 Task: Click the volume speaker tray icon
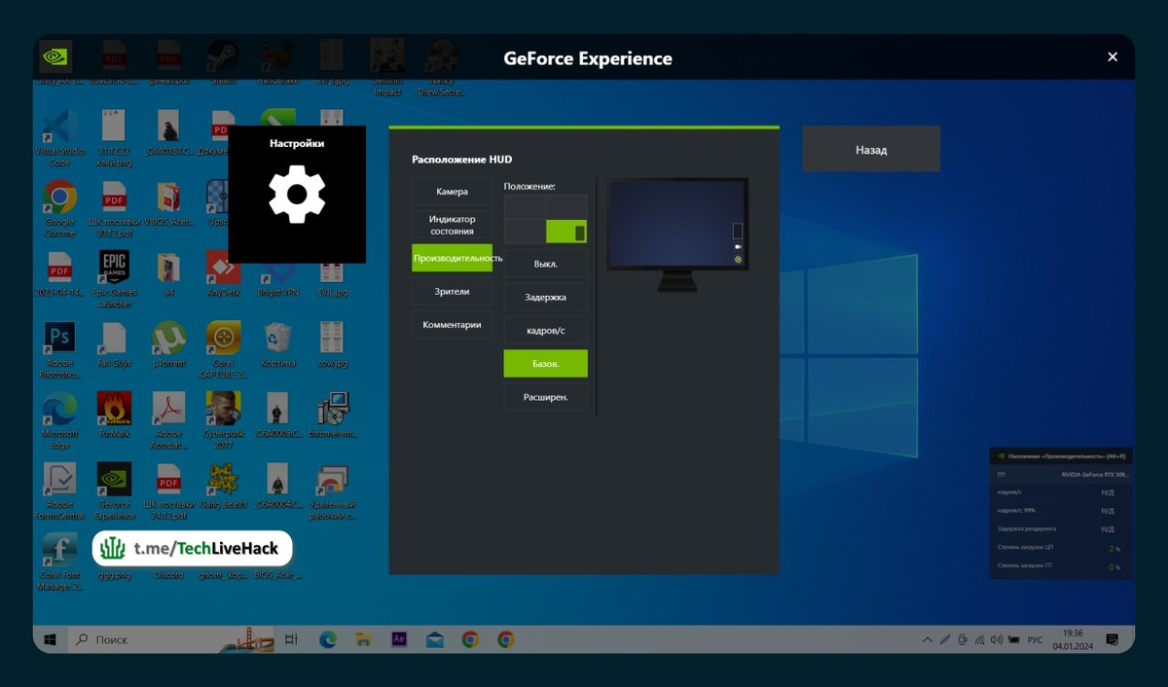click(996, 639)
